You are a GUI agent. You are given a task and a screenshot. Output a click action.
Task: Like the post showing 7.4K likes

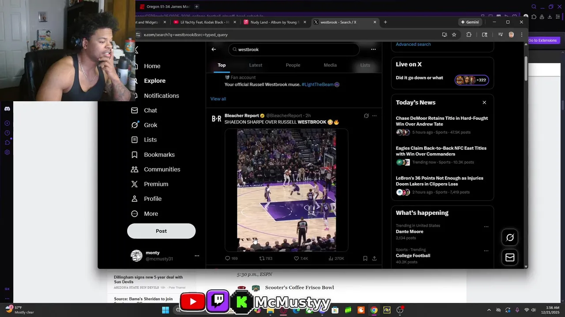pyautogui.click(x=301, y=258)
